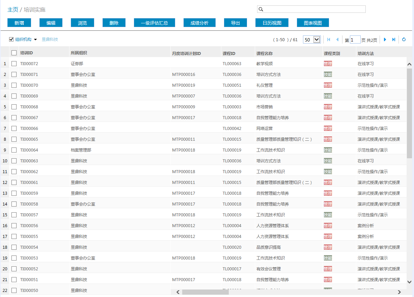
Task: Uncheck the 组织机构 filter checkbox
Action: click(11, 39)
